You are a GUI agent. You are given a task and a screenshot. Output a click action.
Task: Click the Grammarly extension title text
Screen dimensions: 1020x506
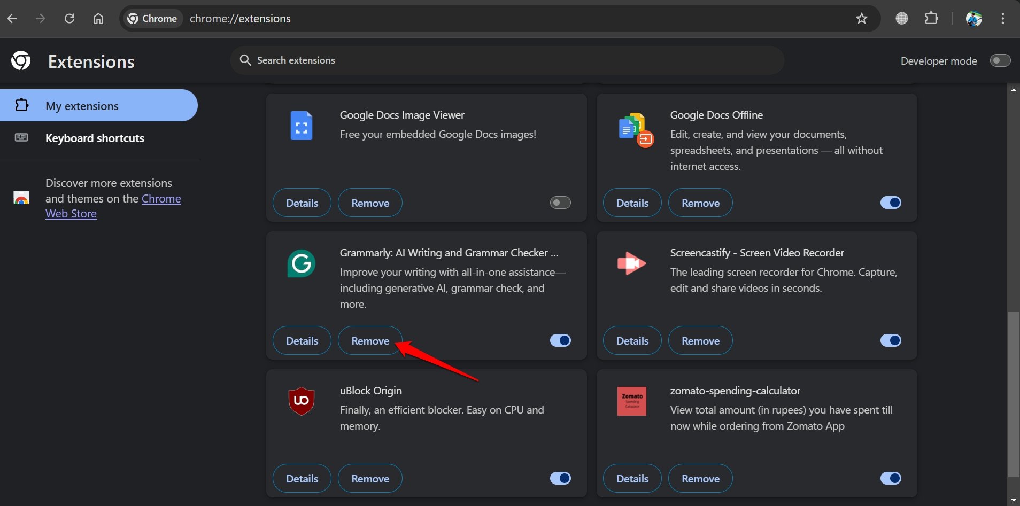point(449,253)
